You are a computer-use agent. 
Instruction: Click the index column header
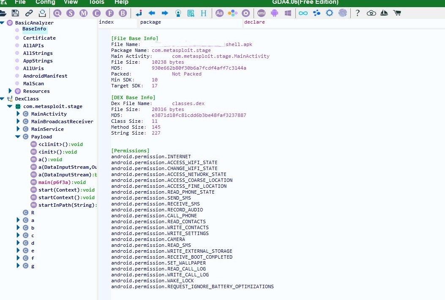click(117, 22)
